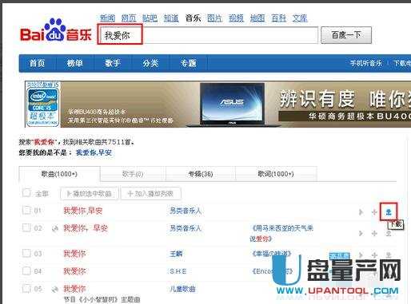Click the small icon beside row 05 title
The width and height of the screenshot is (411, 304).
click(55, 289)
